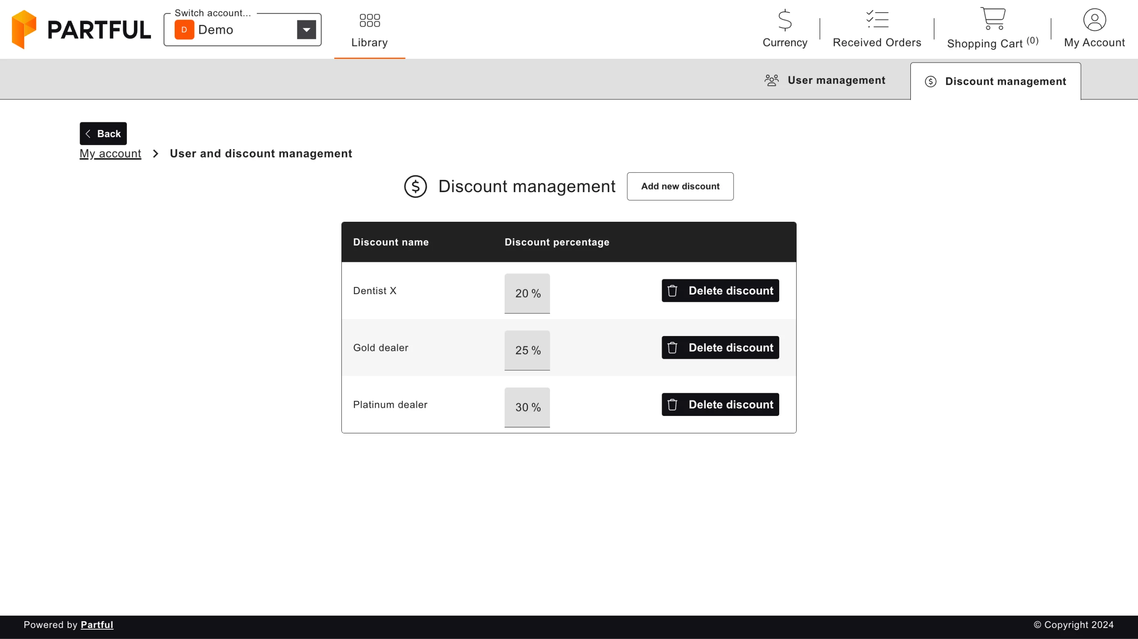
Task: Click the breadcrumb chevron separator
Action: click(156, 153)
